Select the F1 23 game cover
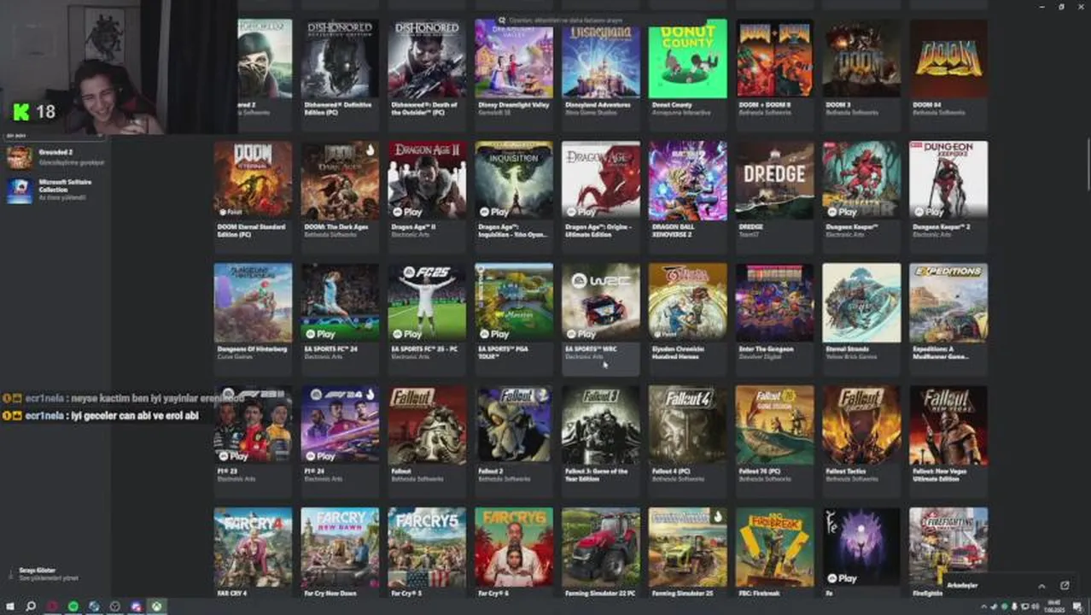This screenshot has height=615, width=1091. pos(253,425)
